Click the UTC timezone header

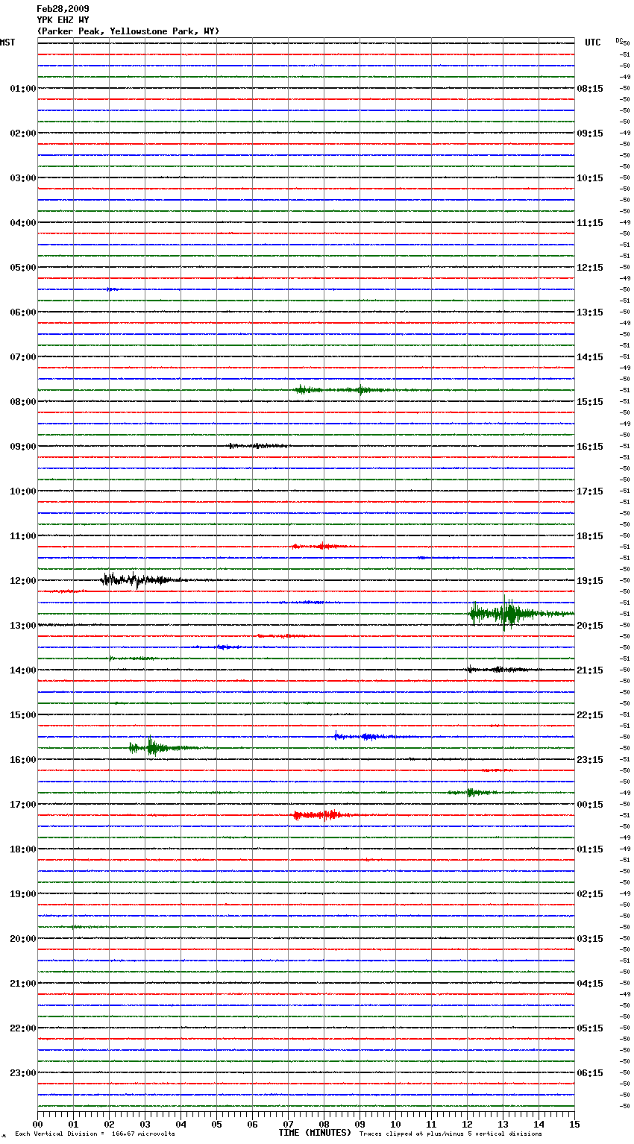(x=593, y=43)
